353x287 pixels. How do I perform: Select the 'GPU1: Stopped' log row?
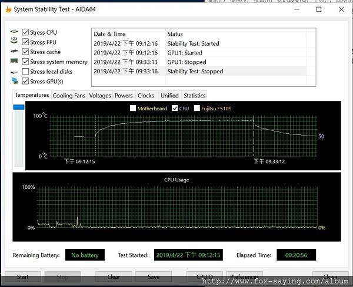coord(199,62)
